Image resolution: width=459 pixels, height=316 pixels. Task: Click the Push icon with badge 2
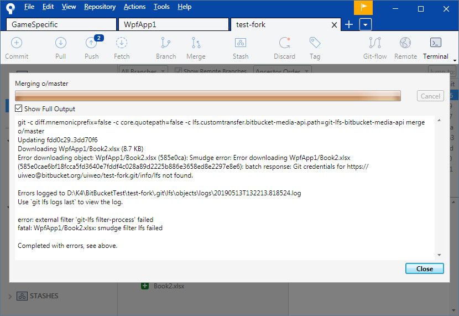pyautogui.click(x=92, y=43)
